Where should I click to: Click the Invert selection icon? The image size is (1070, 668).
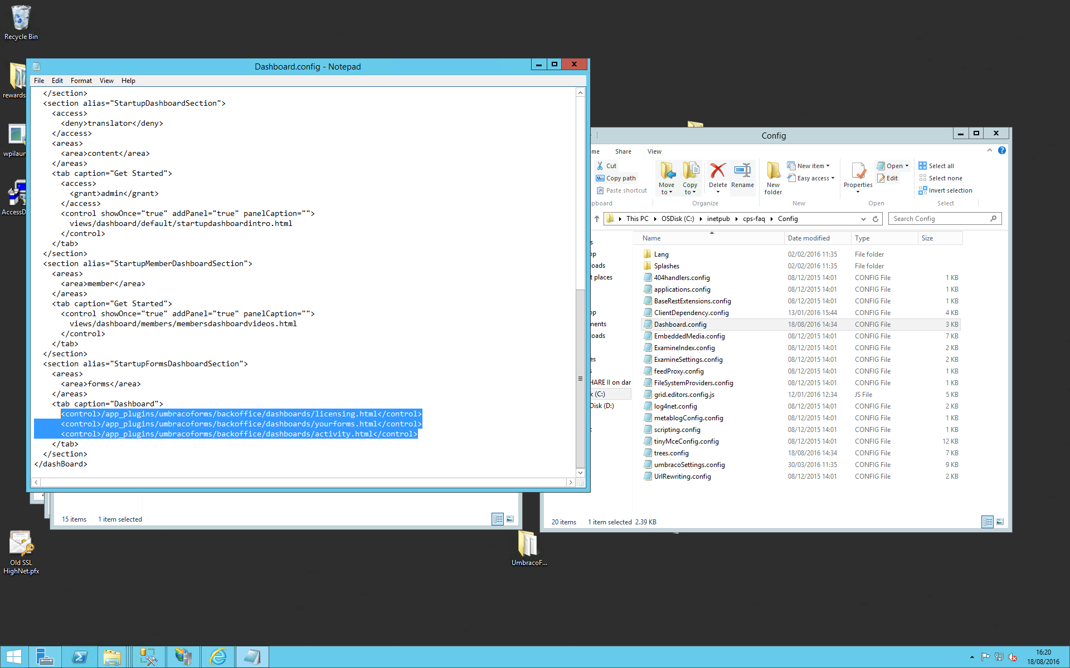tap(922, 190)
